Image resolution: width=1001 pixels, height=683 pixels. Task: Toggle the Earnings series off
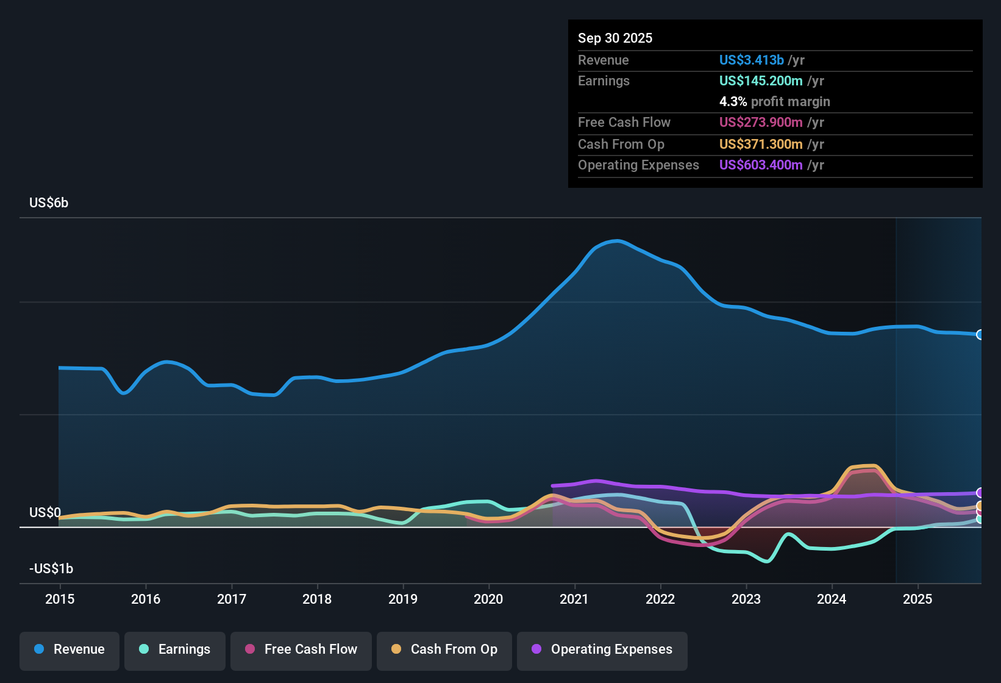click(175, 649)
